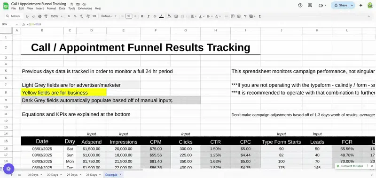Open filter views dropdown
This screenshot has width=376, height=178.
[x=252, y=16]
